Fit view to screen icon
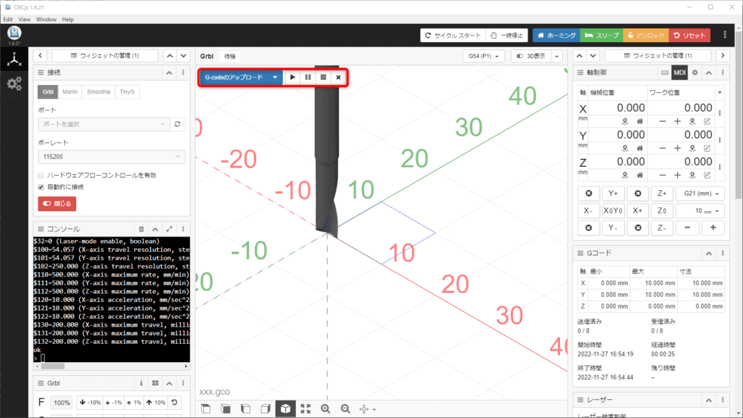The image size is (743, 418). (305, 409)
